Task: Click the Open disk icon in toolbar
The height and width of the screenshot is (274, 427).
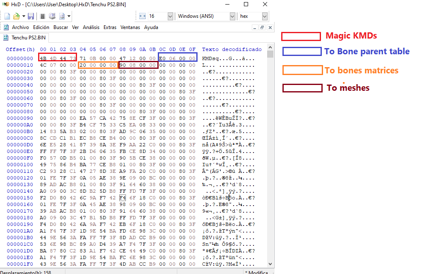Action: point(52,16)
